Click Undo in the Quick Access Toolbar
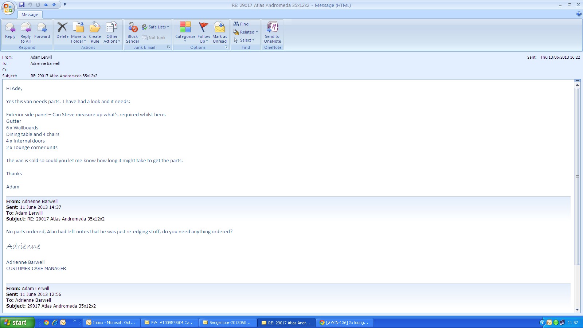Viewport: 583px width, 328px height. tap(30, 5)
